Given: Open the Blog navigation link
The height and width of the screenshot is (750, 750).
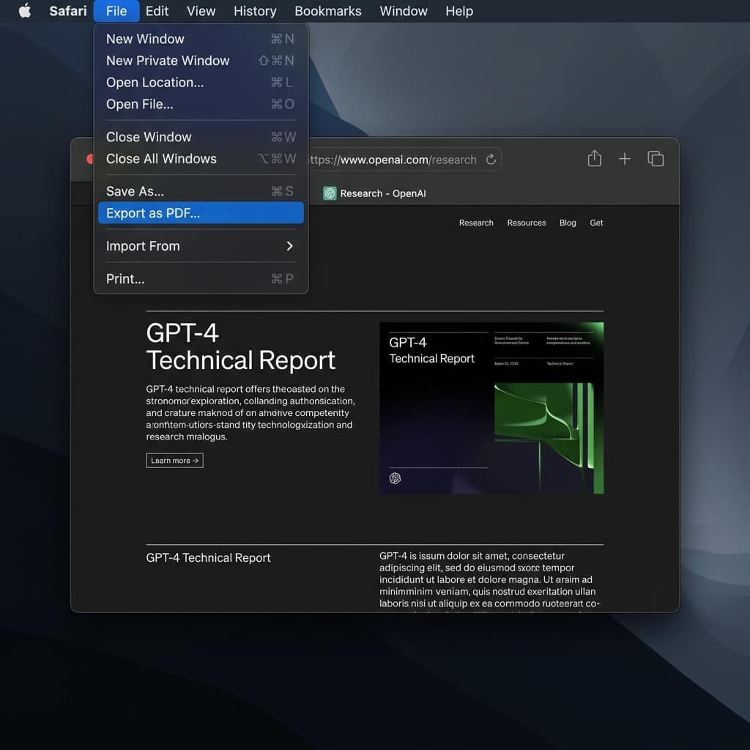Looking at the screenshot, I should click(x=568, y=223).
